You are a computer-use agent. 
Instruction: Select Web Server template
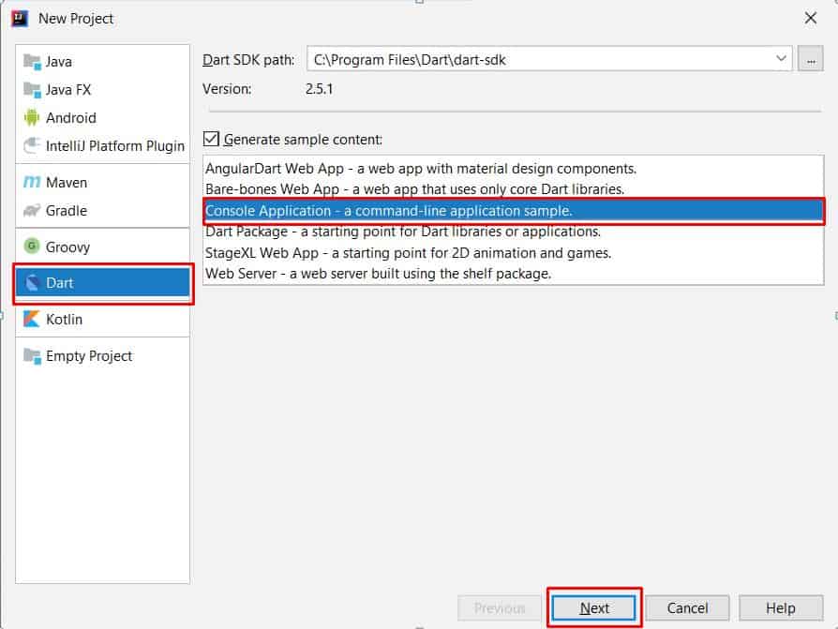(x=513, y=274)
